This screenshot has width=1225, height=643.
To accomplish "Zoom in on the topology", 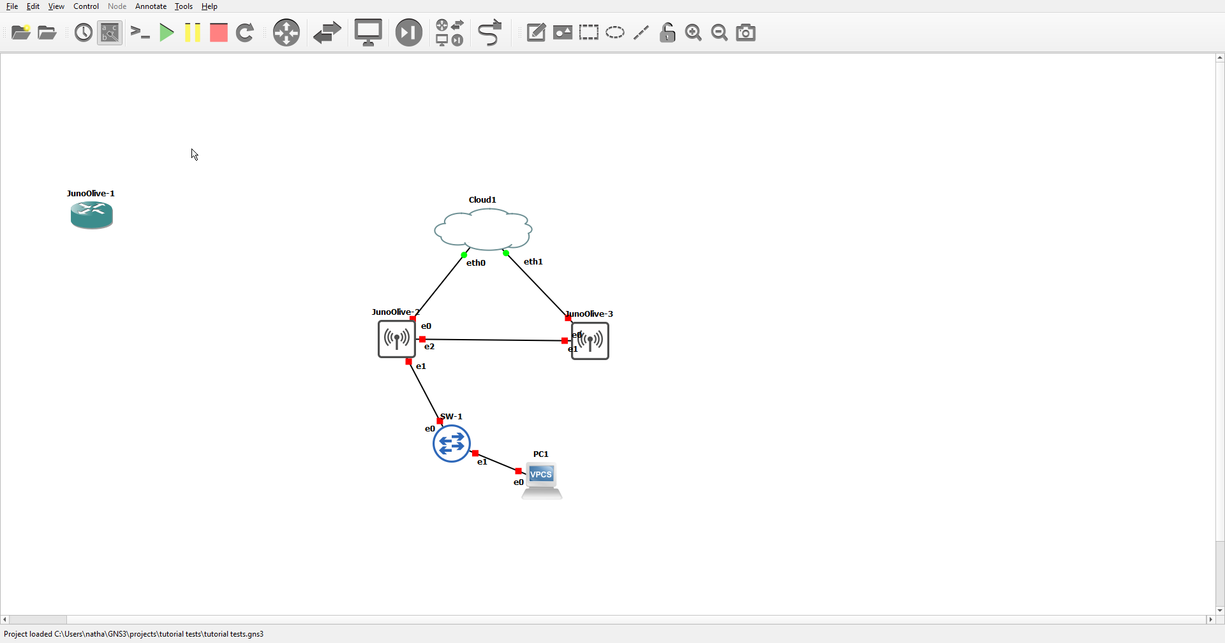I will [x=693, y=33].
